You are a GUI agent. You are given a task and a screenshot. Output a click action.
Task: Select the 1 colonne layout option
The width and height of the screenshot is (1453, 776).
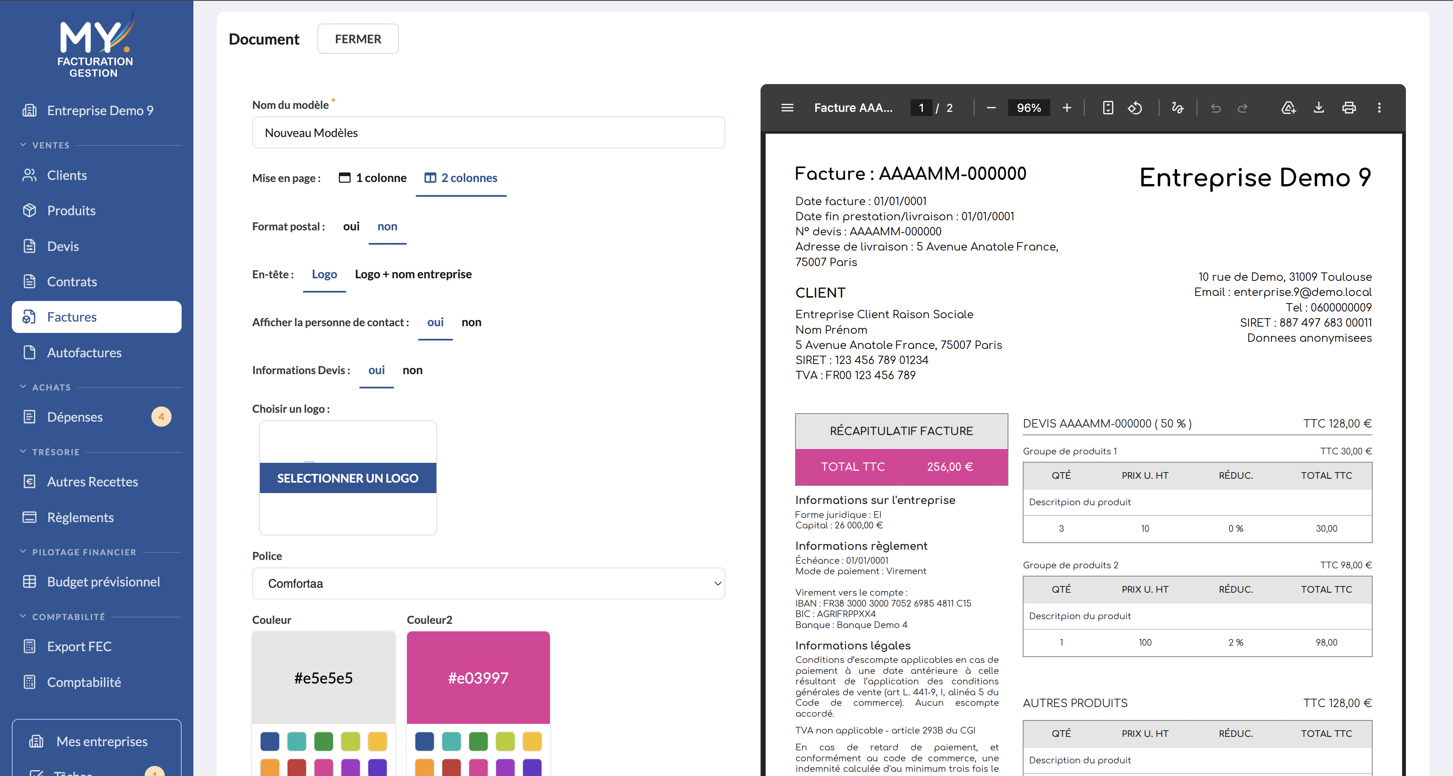point(372,178)
